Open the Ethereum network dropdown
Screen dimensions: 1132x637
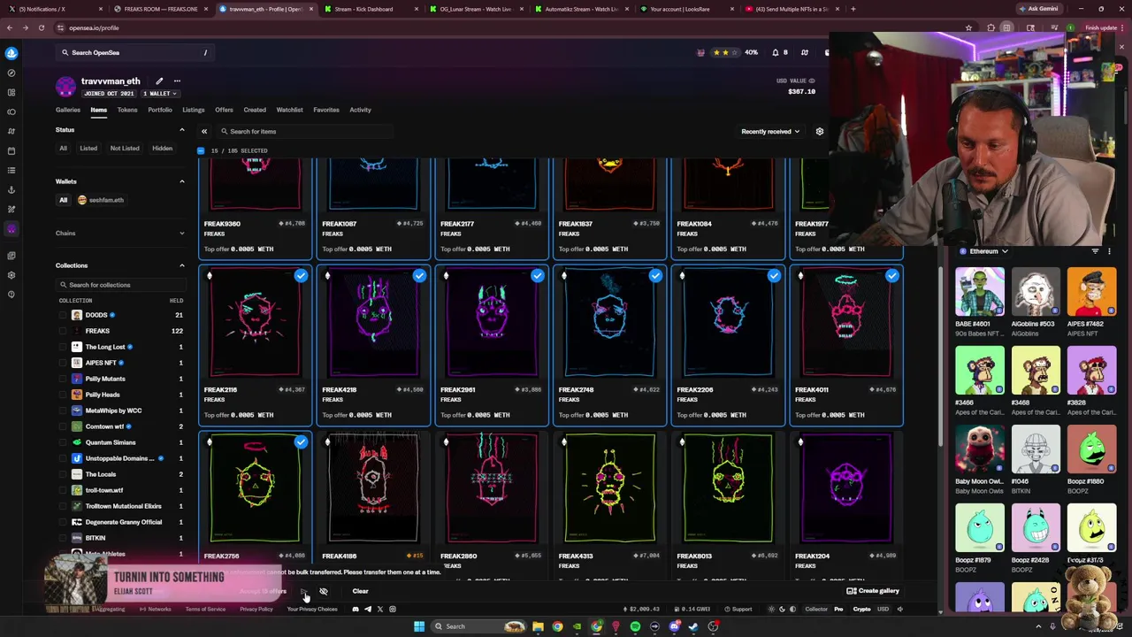(x=983, y=251)
